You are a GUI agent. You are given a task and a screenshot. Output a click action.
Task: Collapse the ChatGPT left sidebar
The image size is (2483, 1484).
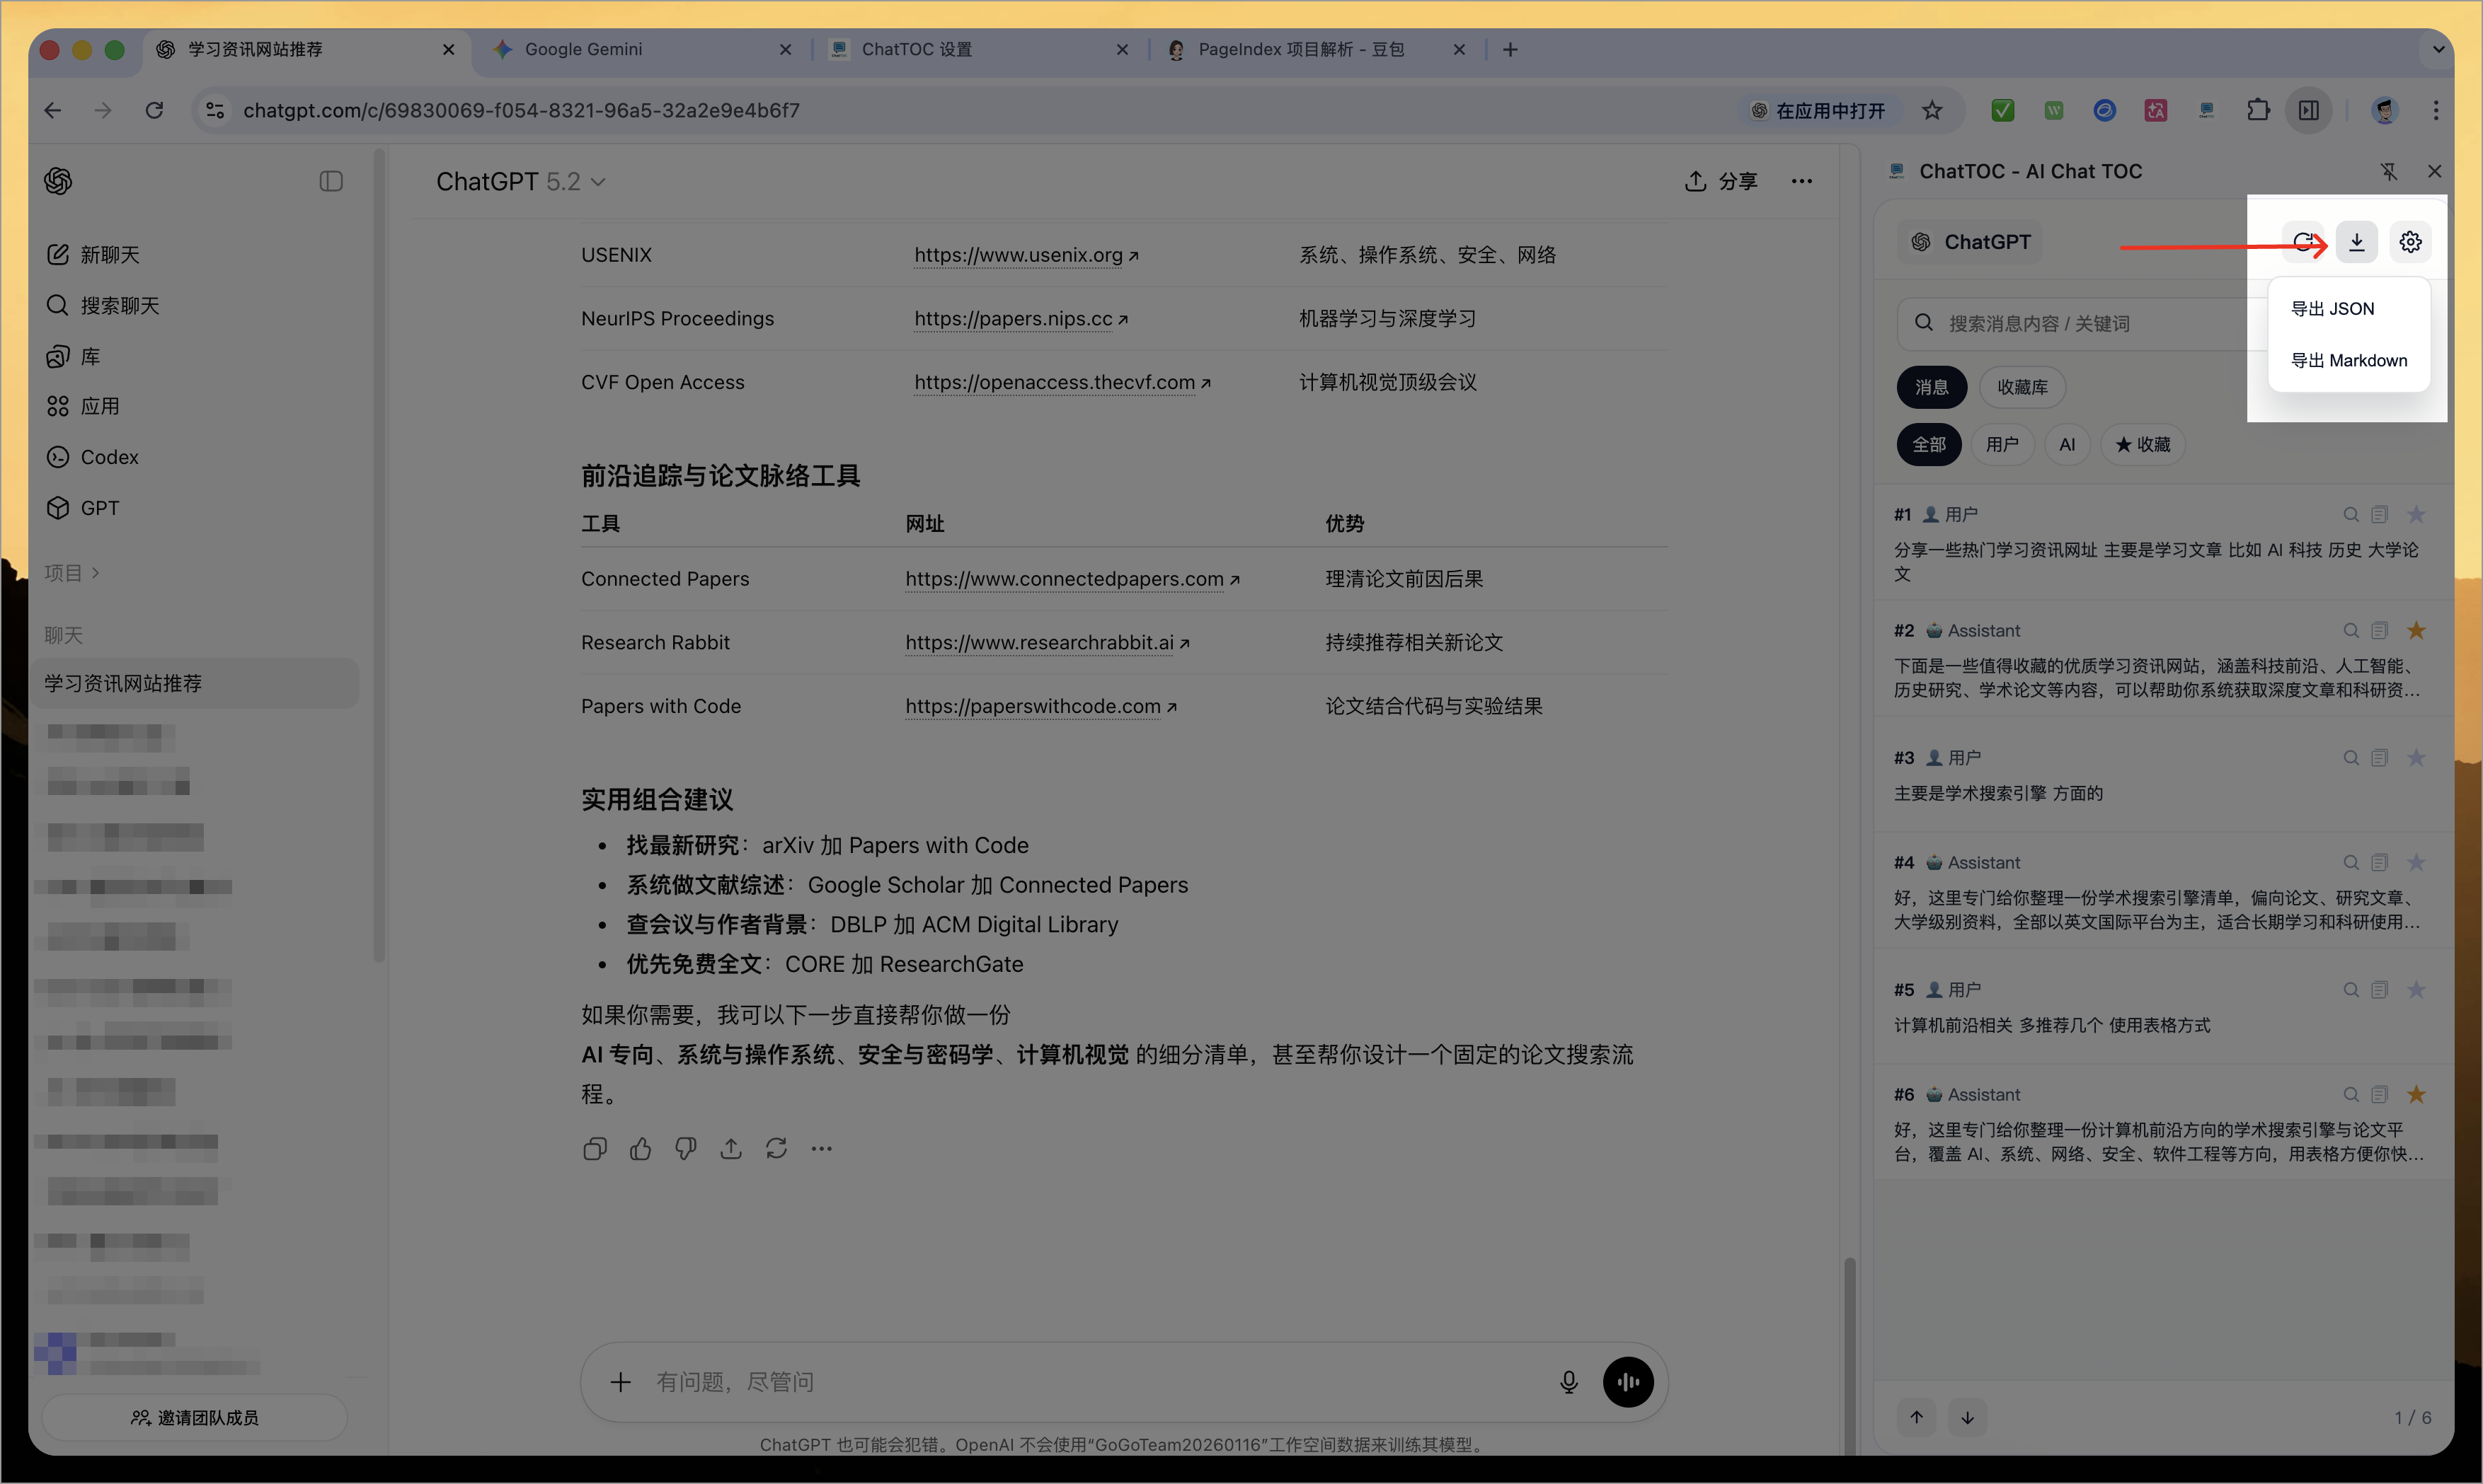click(331, 181)
